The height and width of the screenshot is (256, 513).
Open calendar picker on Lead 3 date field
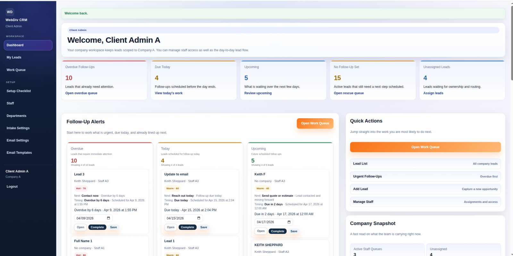[108, 218]
